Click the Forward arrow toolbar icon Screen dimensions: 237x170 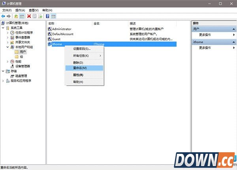9,16
